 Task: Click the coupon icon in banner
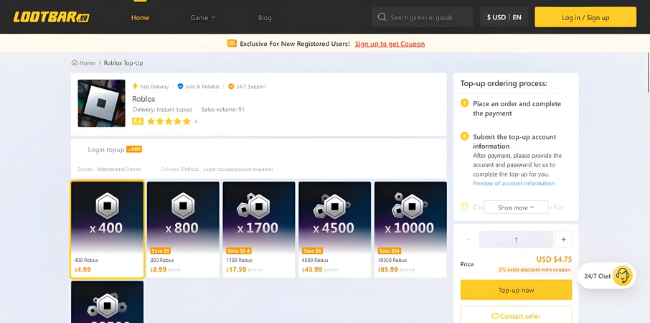(232, 44)
